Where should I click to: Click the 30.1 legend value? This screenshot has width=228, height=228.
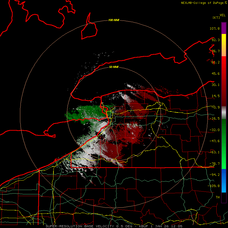(216, 85)
